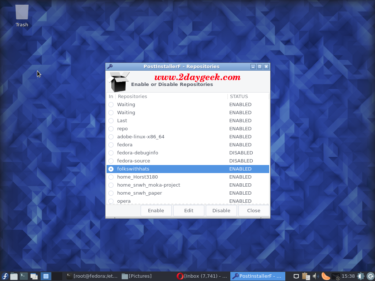Click the adobe-linux-x86_64 repository name

click(x=141, y=137)
